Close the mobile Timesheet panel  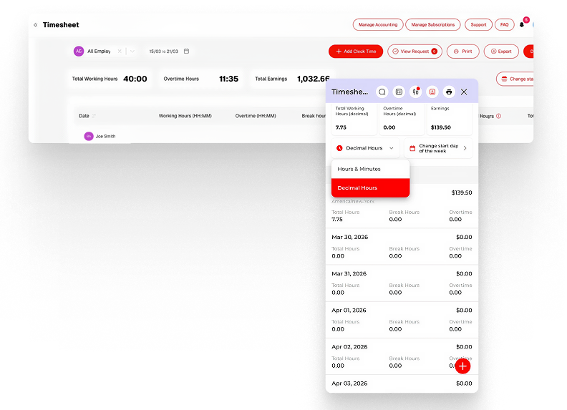coord(464,92)
